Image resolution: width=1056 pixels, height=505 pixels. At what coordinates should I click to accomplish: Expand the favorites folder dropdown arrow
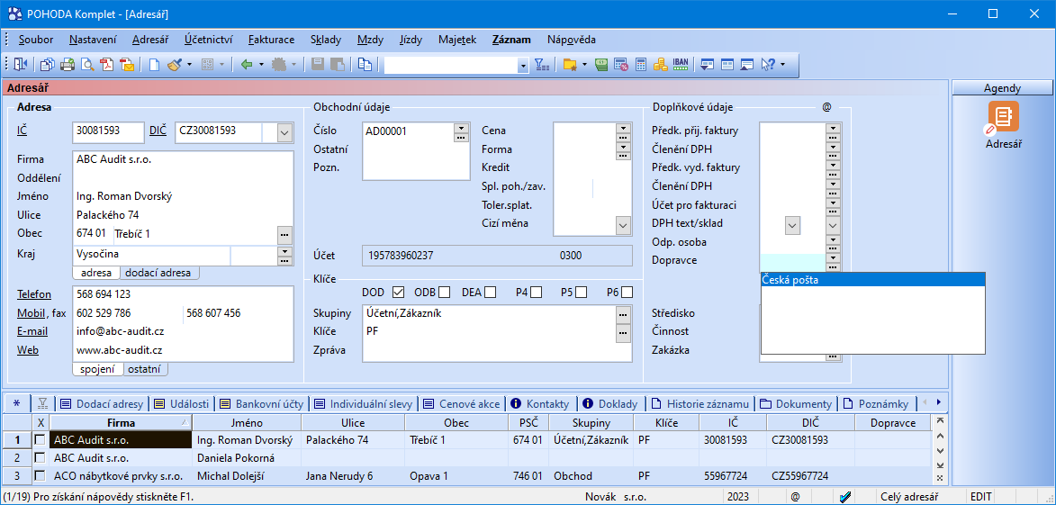[584, 65]
